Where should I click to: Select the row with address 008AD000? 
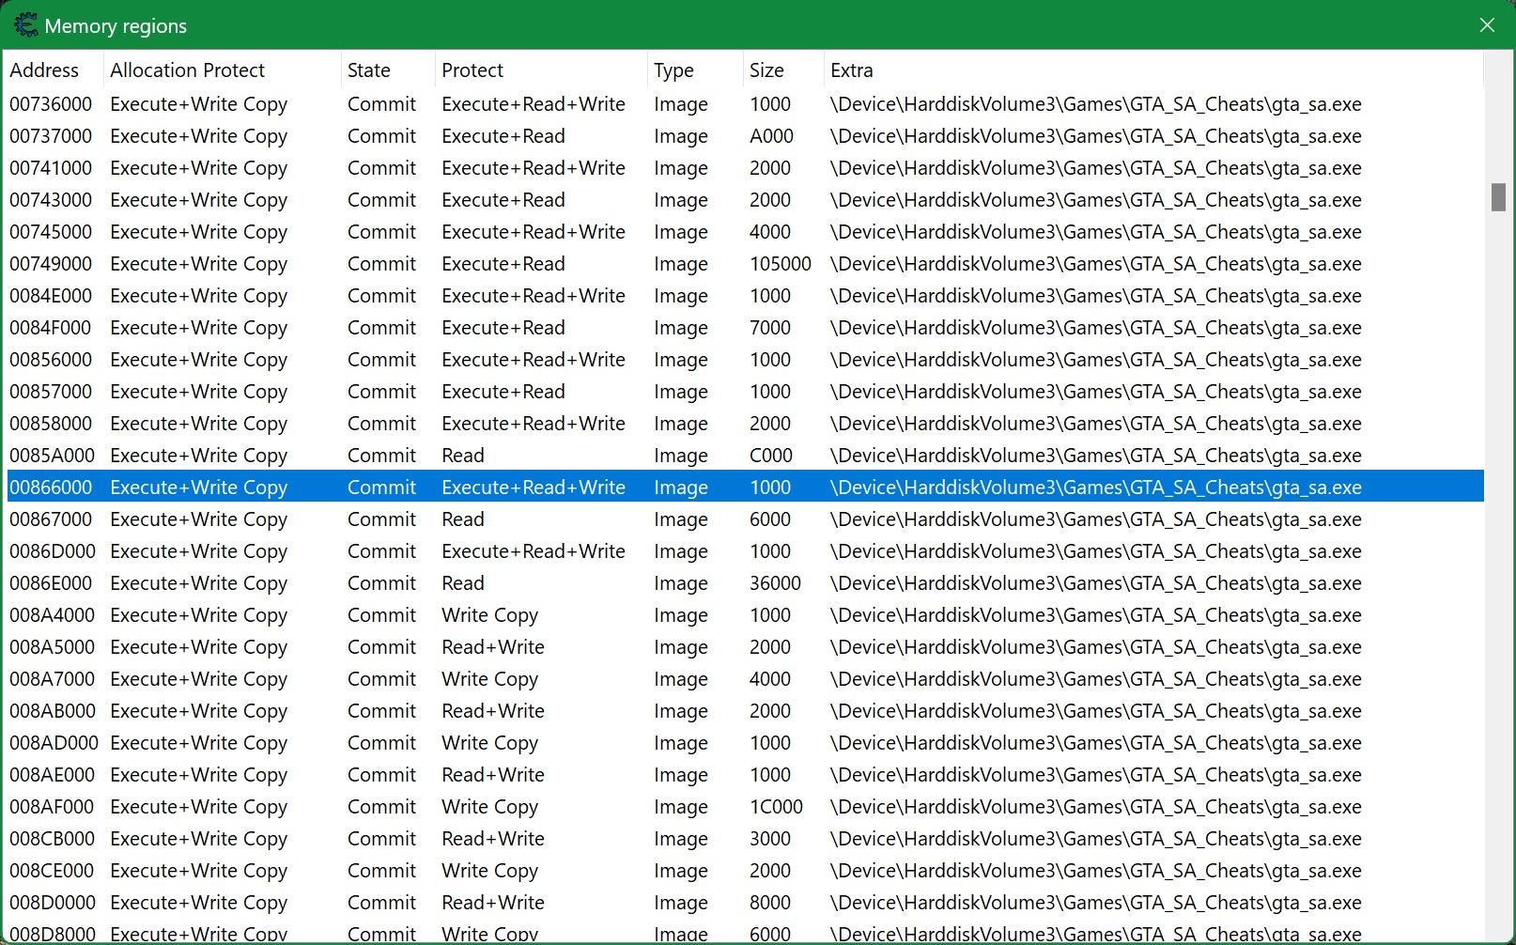[746, 743]
